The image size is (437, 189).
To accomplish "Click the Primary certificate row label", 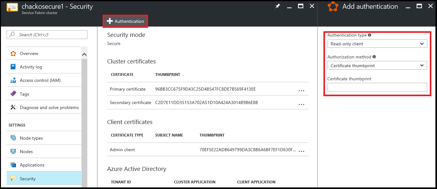I will click(128, 89).
